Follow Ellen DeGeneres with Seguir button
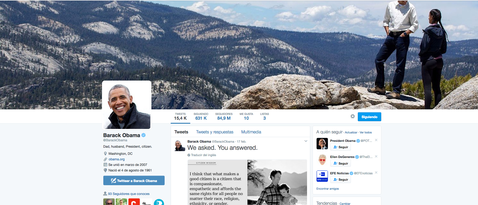 click(x=340, y=163)
